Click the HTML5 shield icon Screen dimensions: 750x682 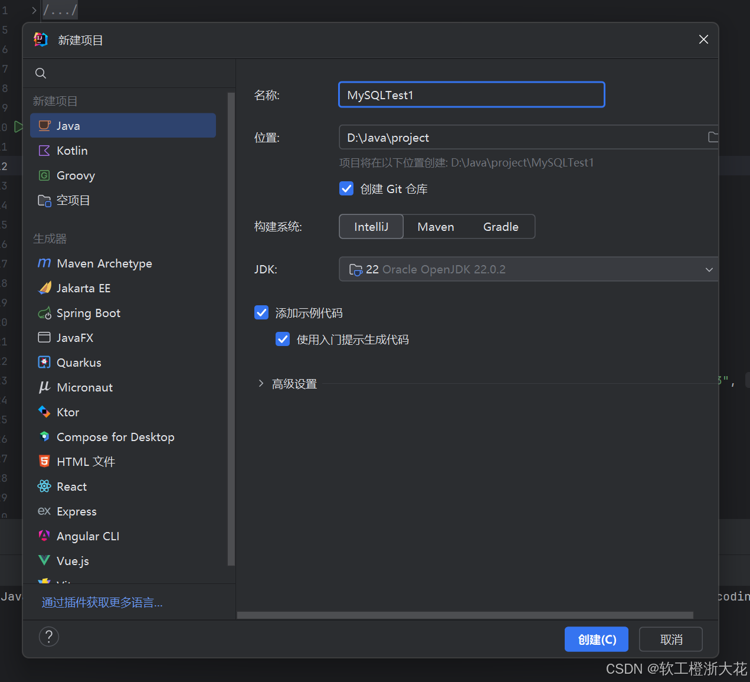pyautogui.click(x=44, y=461)
